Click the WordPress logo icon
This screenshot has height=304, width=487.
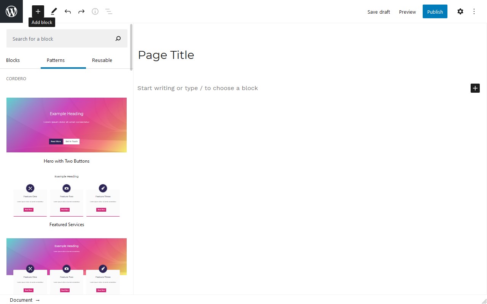point(11,11)
